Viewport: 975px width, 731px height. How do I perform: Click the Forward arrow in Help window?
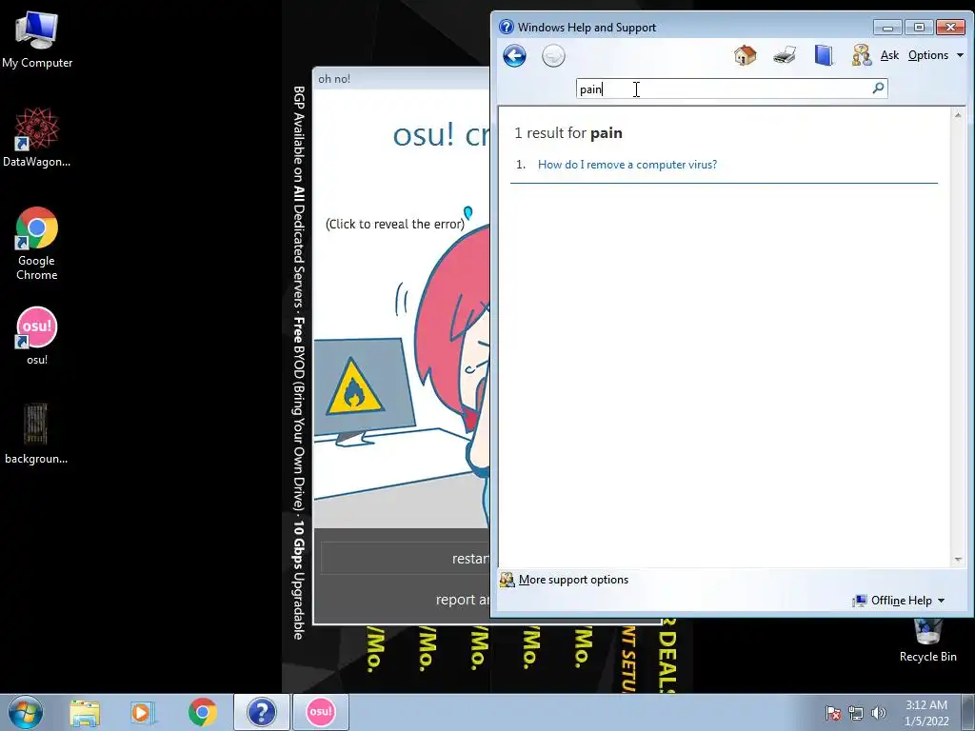(553, 56)
